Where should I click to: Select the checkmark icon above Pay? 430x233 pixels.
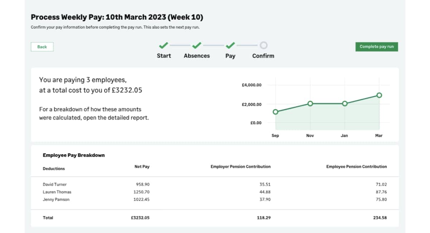coord(230,46)
